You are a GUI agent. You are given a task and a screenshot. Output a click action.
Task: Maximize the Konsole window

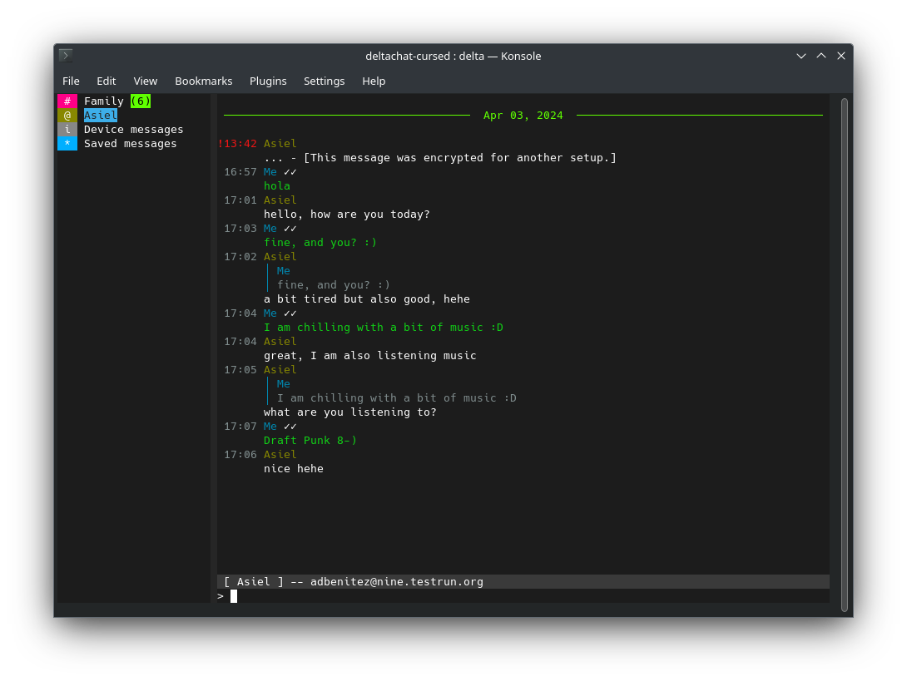pos(821,56)
